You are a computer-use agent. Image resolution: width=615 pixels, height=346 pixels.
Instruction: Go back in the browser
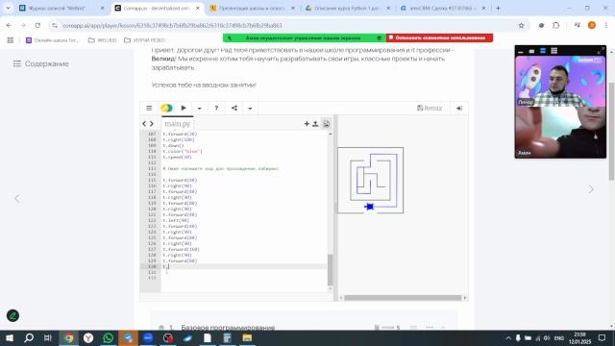pyautogui.click(x=9, y=25)
